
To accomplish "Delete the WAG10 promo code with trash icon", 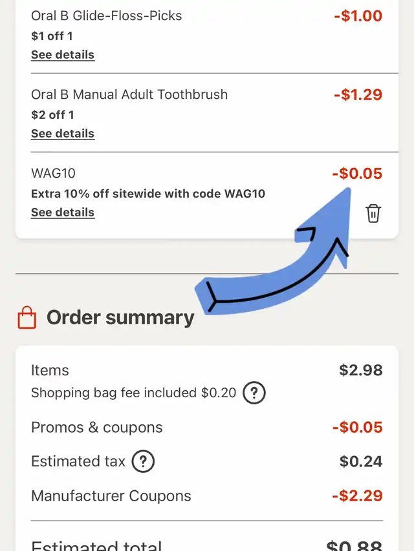I will pos(373,213).
